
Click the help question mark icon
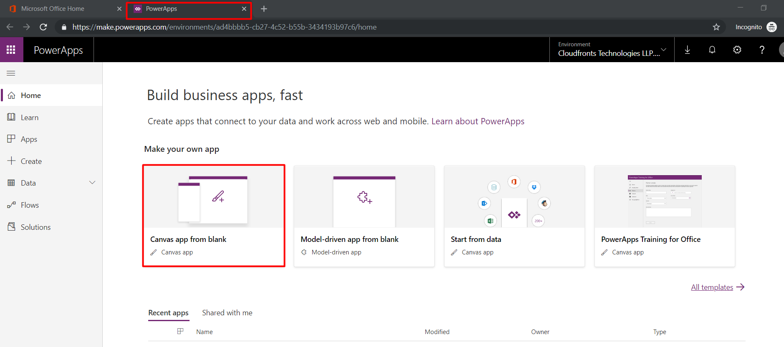[x=762, y=50]
